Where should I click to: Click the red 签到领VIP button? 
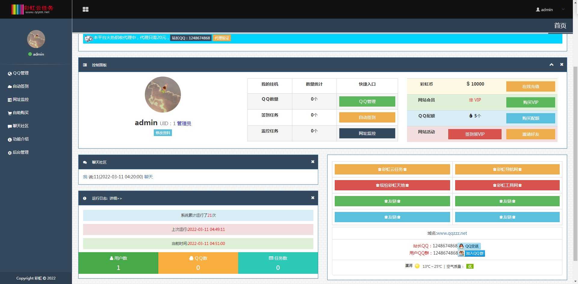[475, 134]
